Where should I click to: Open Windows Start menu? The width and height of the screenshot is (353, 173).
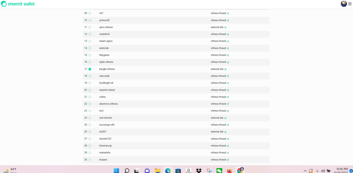click(x=116, y=171)
